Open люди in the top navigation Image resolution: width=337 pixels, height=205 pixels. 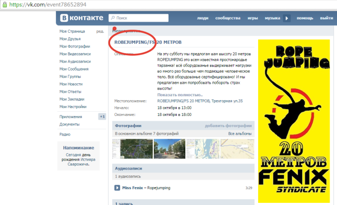click(203, 18)
